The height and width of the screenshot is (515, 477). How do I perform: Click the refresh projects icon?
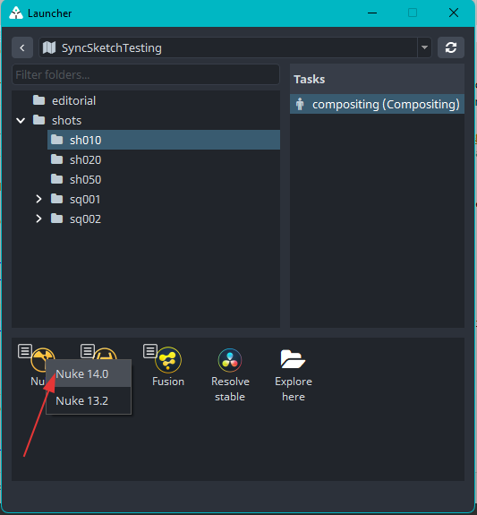pos(451,47)
